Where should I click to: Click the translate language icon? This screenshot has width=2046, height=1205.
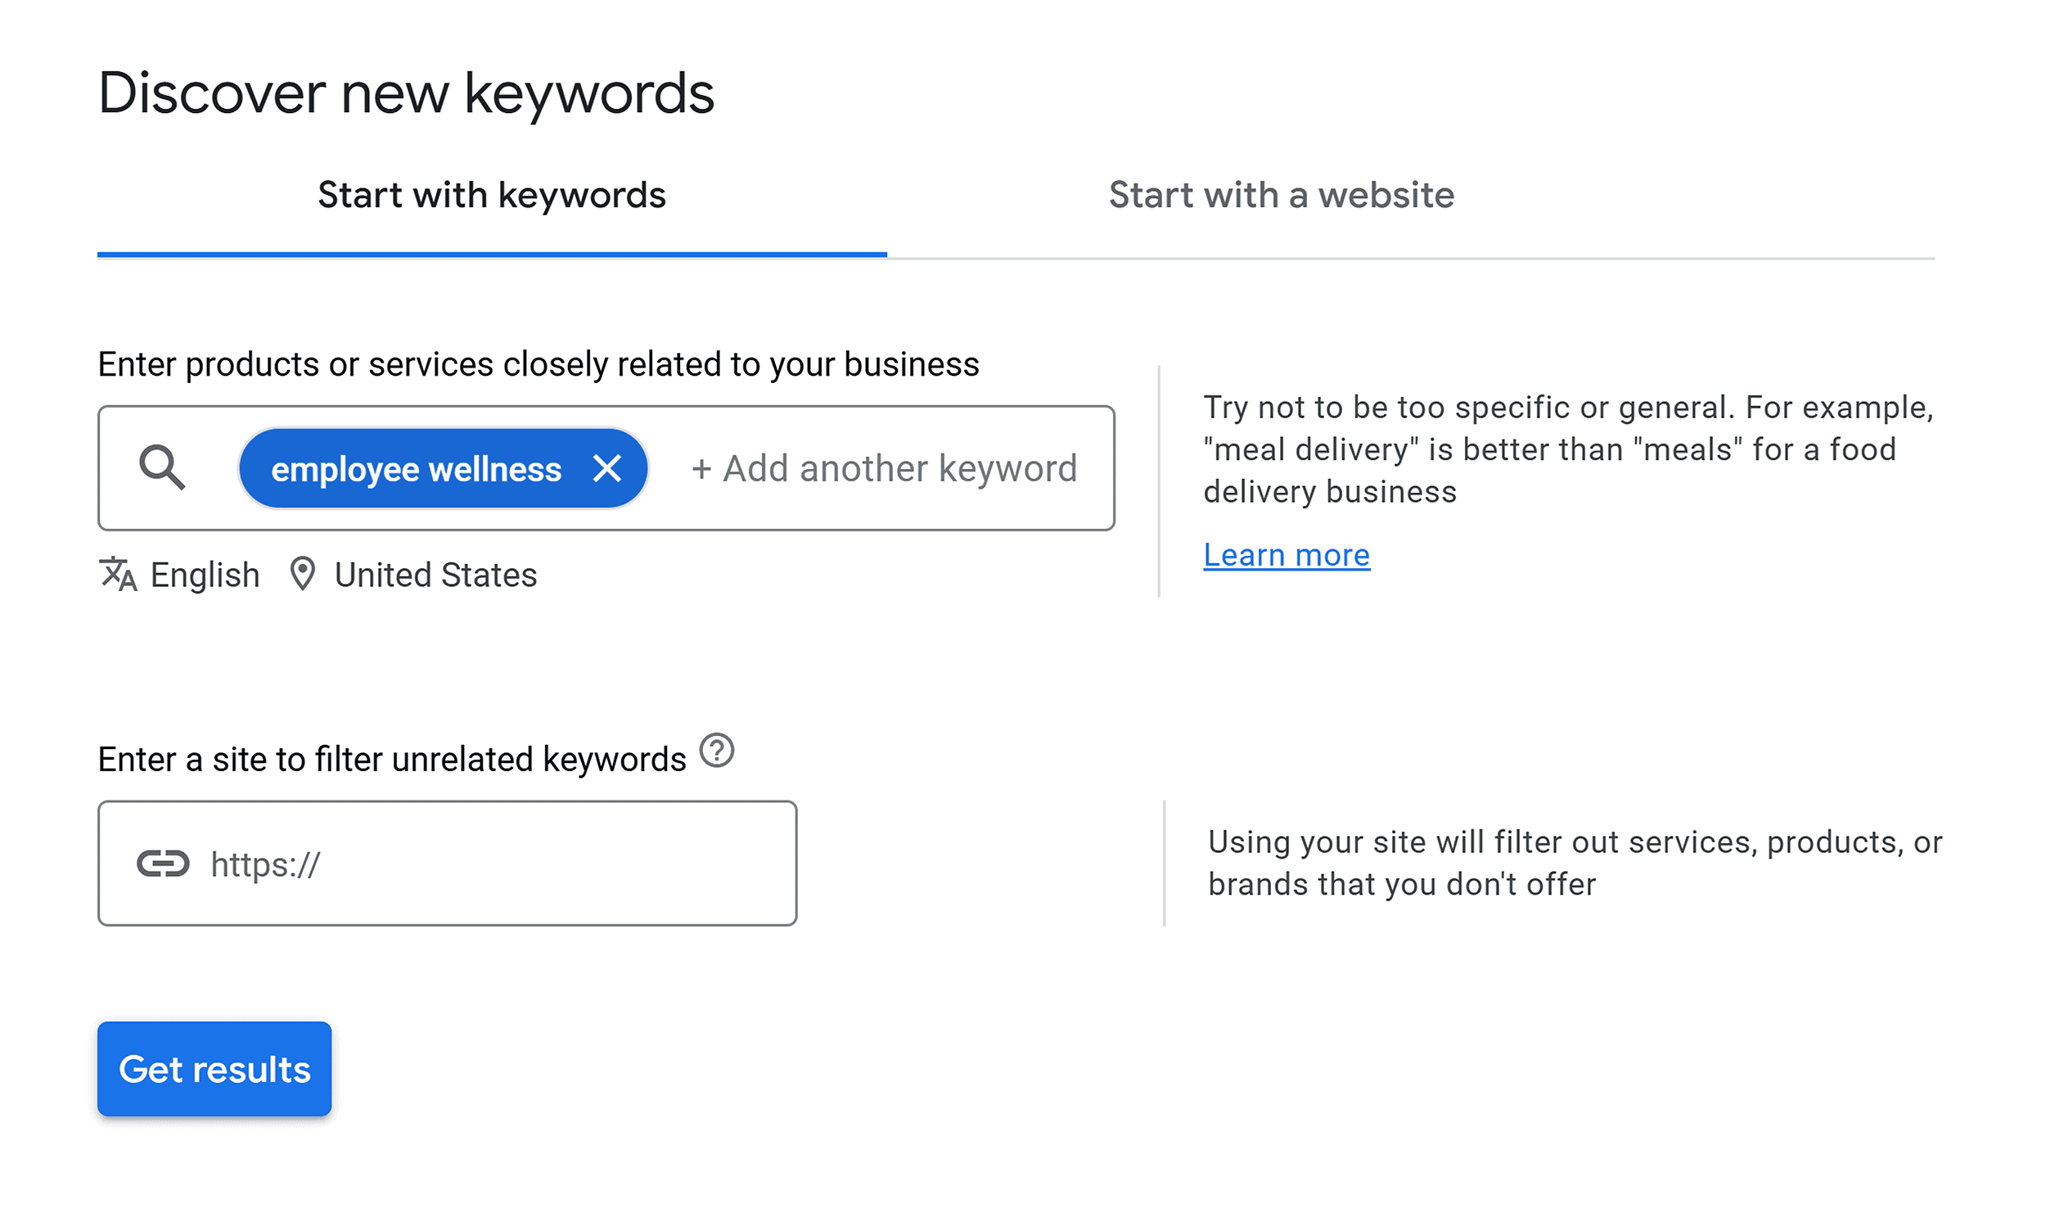click(118, 575)
